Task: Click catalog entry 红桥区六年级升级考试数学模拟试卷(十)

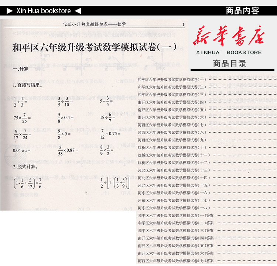Action: [172, 147]
